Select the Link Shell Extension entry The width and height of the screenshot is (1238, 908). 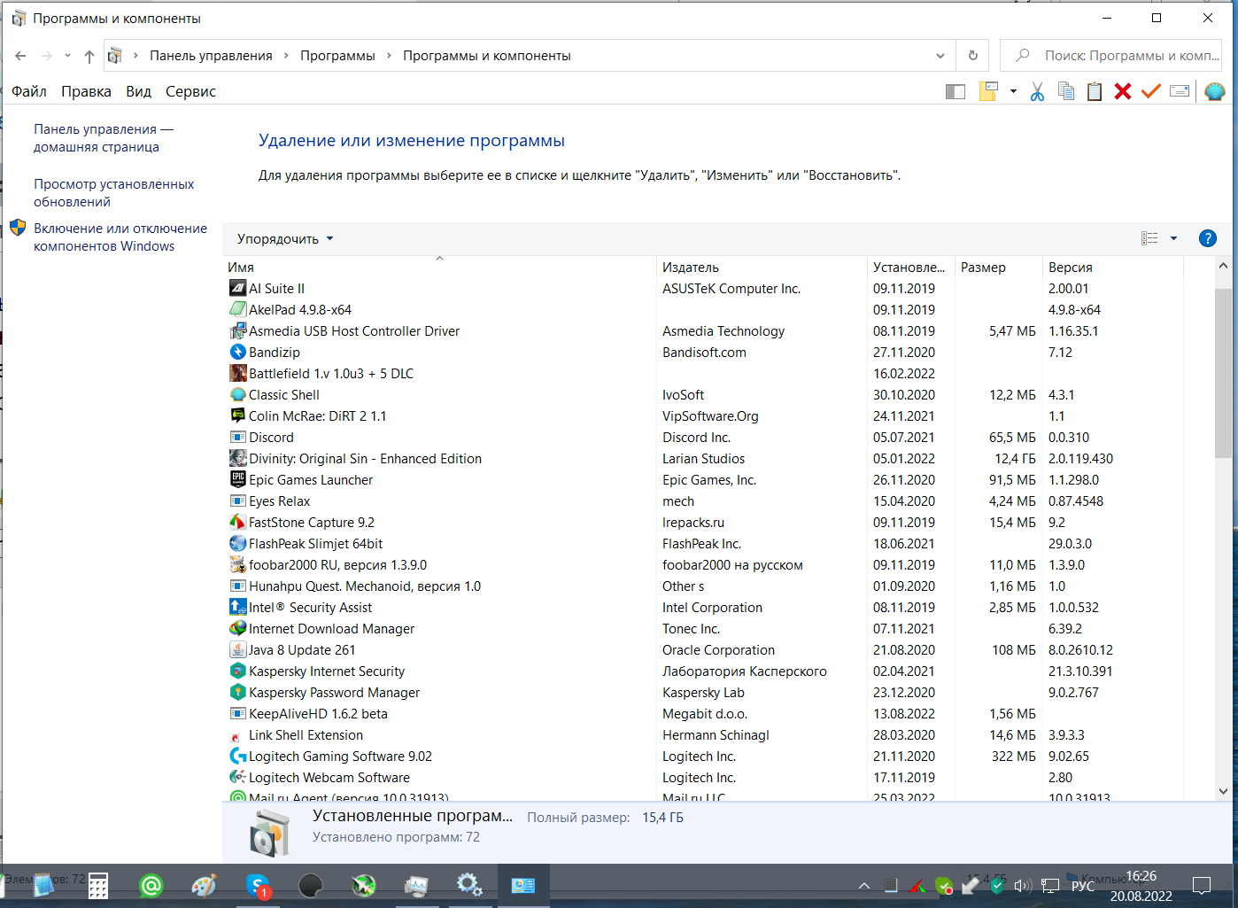pyautogui.click(x=705, y=734)
